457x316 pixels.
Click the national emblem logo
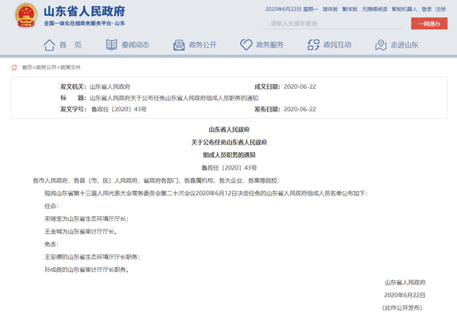point(27,15)
